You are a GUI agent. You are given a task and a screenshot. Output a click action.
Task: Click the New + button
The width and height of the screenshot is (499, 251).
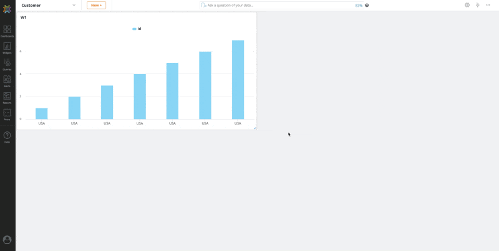coord(96,5)
